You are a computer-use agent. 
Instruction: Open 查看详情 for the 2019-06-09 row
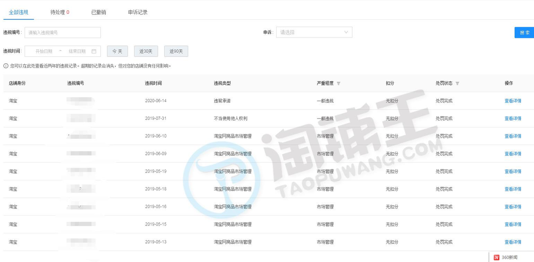[513, 154]
